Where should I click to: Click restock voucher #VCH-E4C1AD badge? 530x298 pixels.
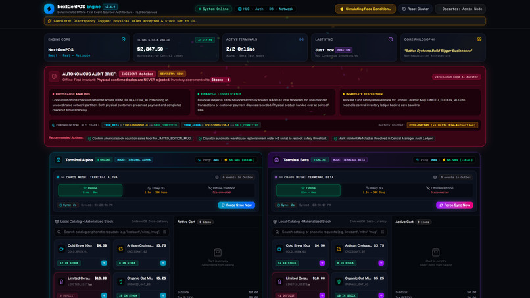pyautogui.click(x=442, y=125)
